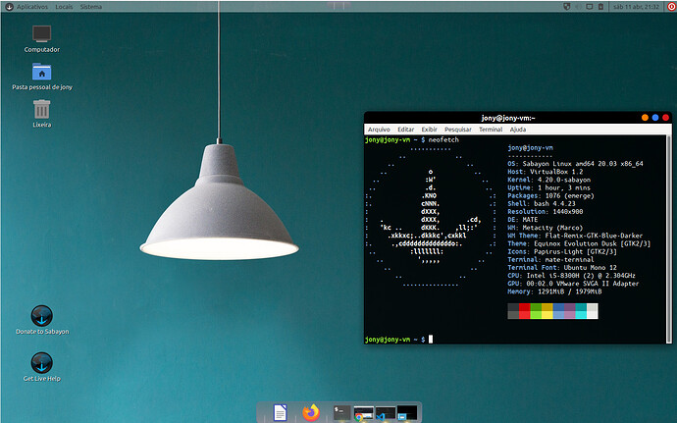Click the OS: Sabayon Linux line
Viewport: 677px width, 423px height.
575,164
